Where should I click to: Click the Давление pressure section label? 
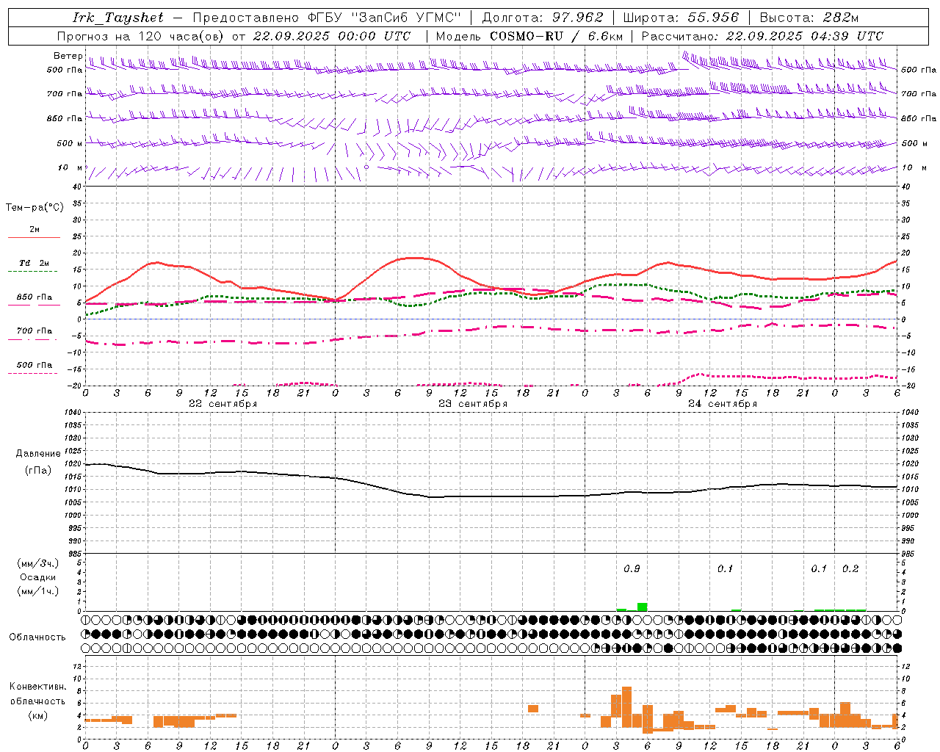pos(38,454)
